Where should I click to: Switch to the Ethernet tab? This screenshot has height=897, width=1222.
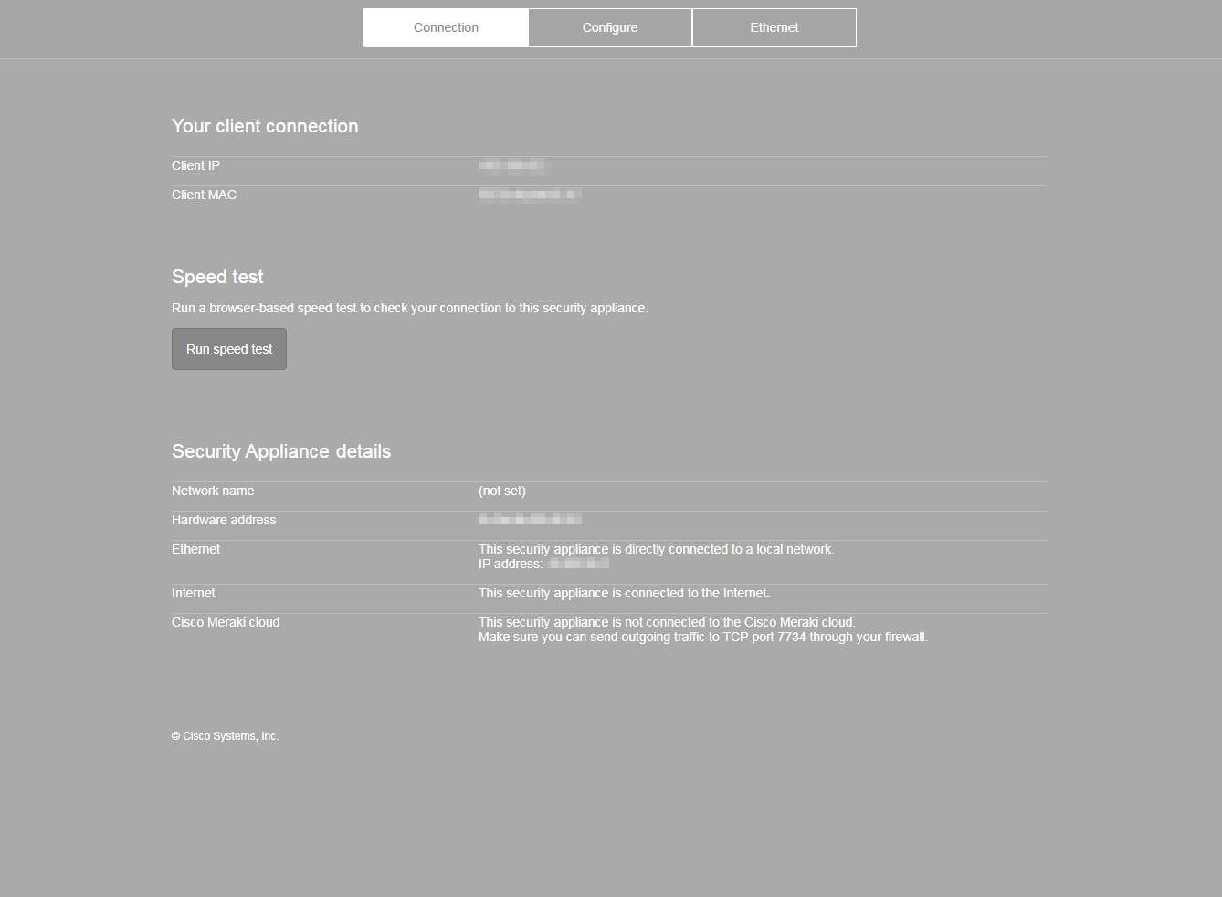point(774,26)
